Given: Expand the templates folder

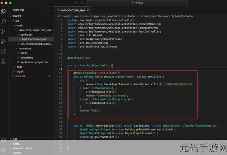Looking at the screenshot, I should [x=26, y=58].
